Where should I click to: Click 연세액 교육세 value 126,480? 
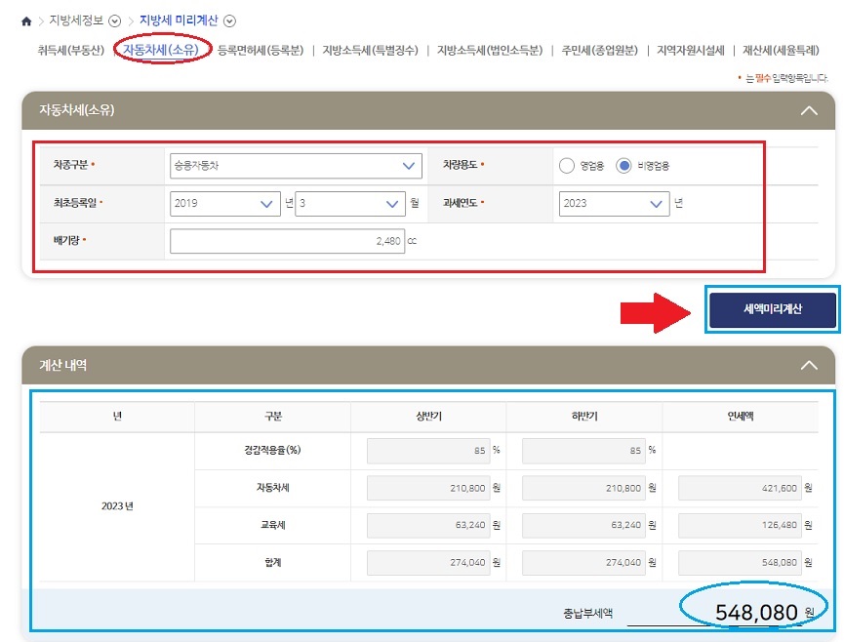tap(741, 525)
